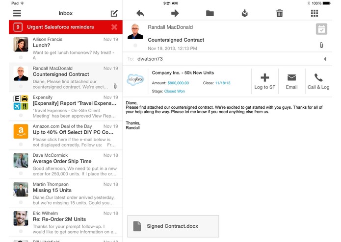Click the Call & Log button
The image size is (341, 242).
click(x=318, y=81)
